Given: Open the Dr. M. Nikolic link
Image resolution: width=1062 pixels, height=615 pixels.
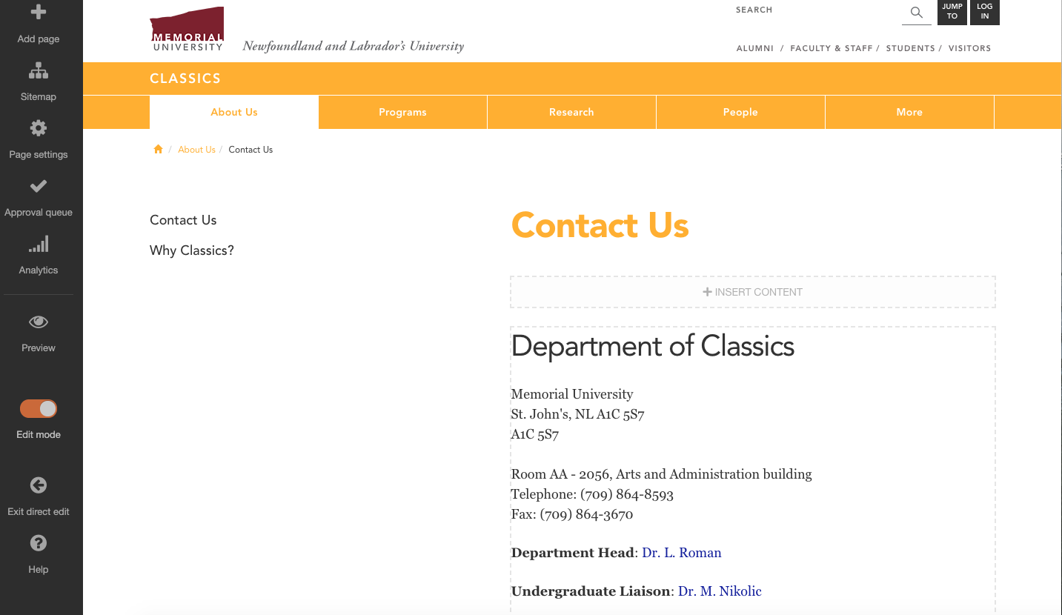Looking at the screenshot, I should [720, 591].
